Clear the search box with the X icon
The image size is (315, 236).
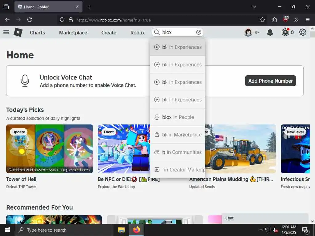click(198, 32)
